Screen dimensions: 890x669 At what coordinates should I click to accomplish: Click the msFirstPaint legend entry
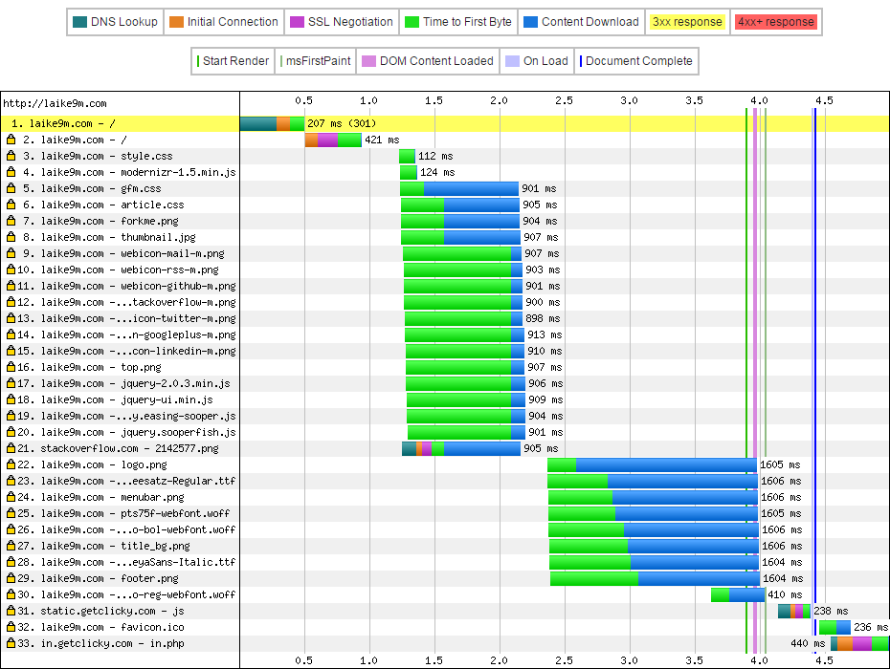pos(316,61)
